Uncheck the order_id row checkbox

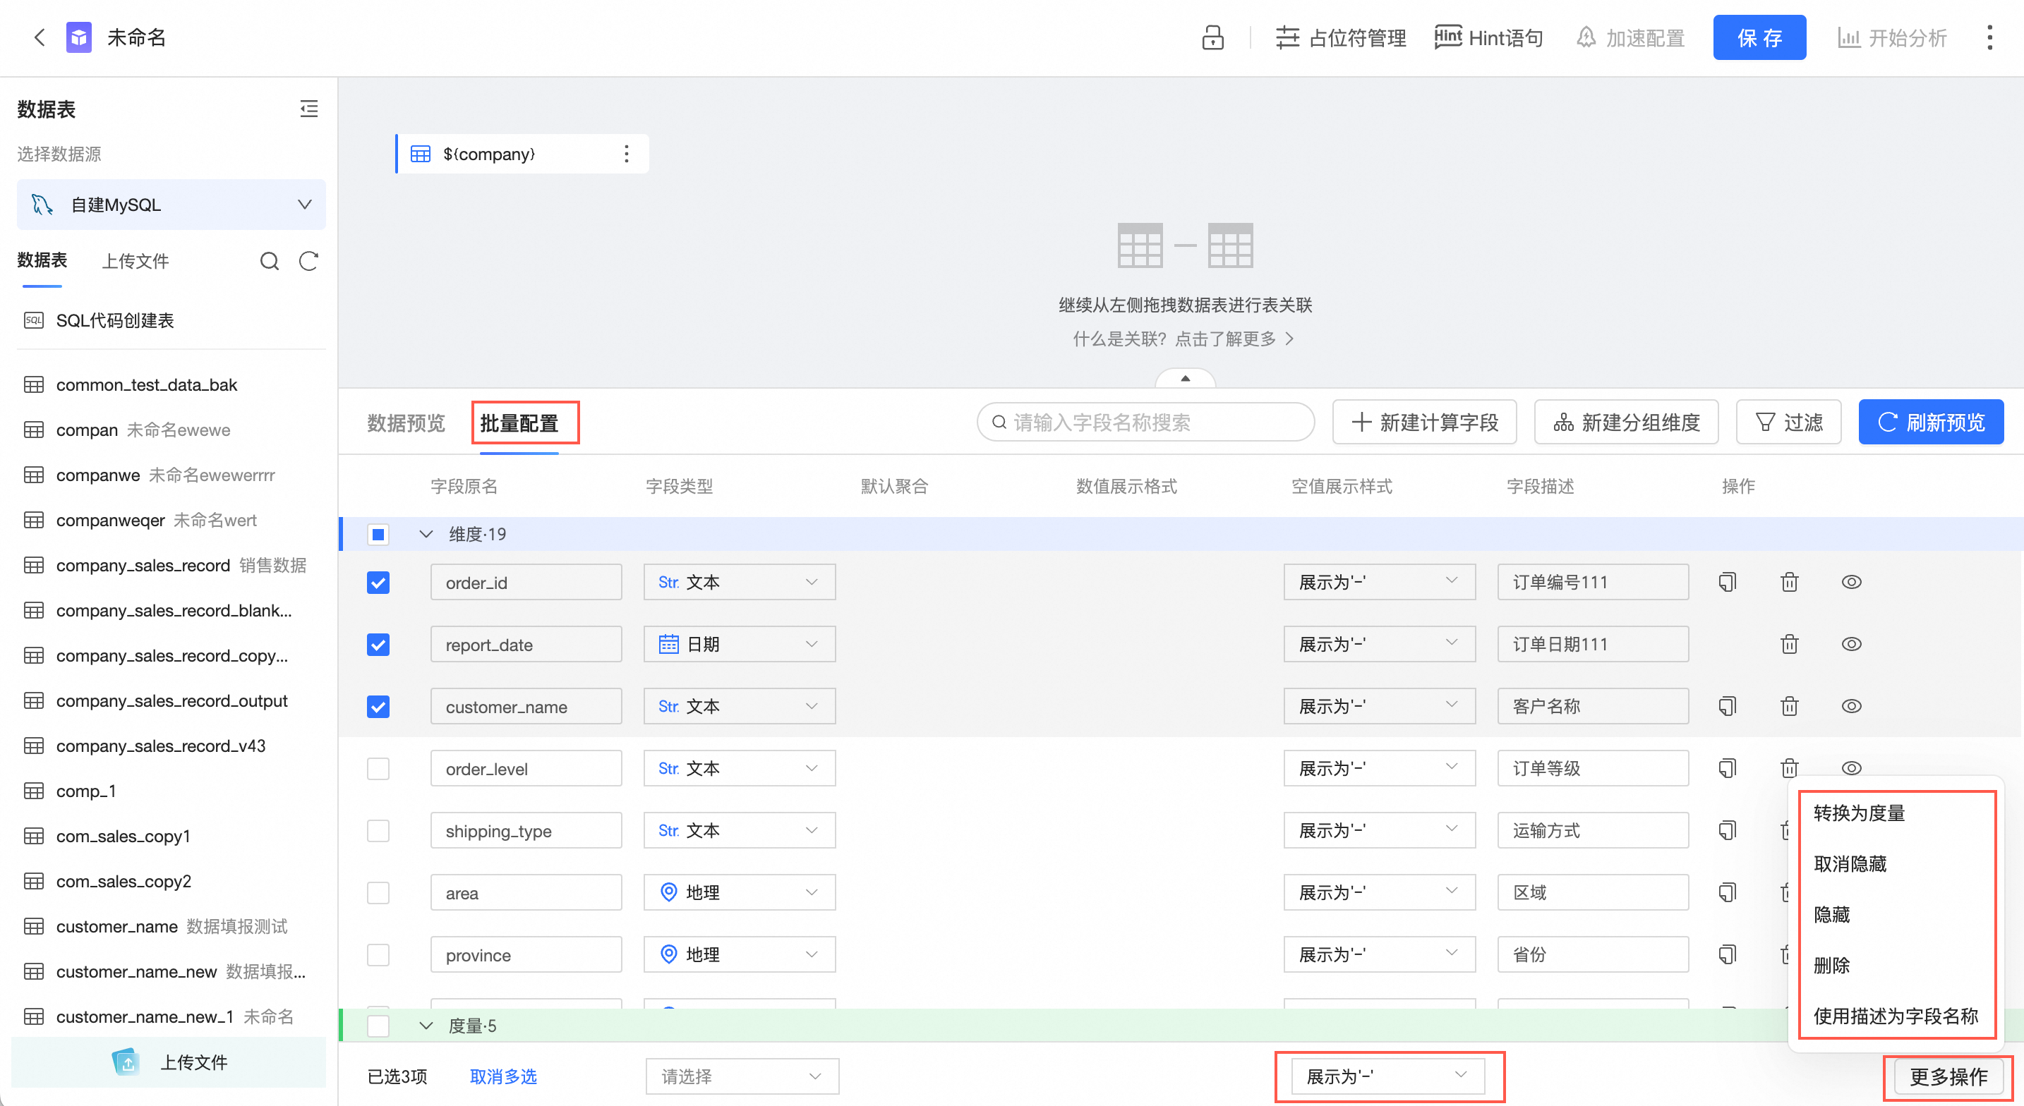[378, 582]
